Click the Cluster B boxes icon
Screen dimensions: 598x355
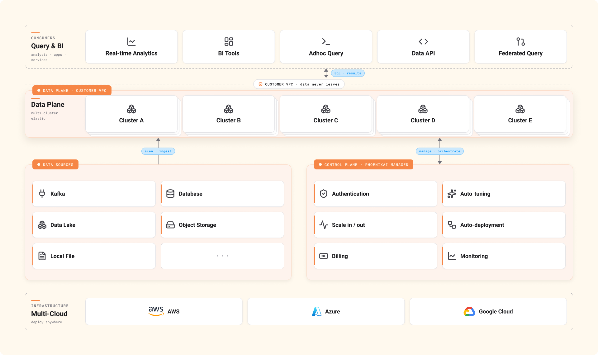[x=229, y=109]
